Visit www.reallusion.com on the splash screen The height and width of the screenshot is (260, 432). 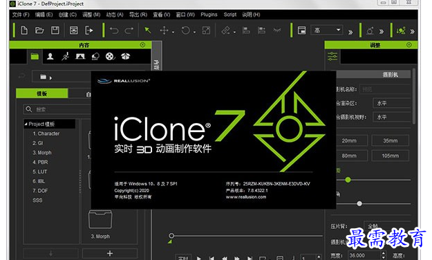pos(246,197)
